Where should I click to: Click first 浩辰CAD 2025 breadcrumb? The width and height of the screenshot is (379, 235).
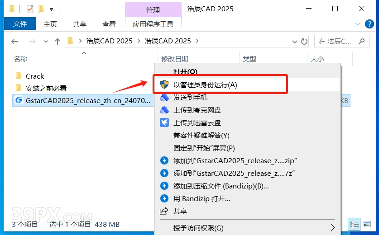109,41
